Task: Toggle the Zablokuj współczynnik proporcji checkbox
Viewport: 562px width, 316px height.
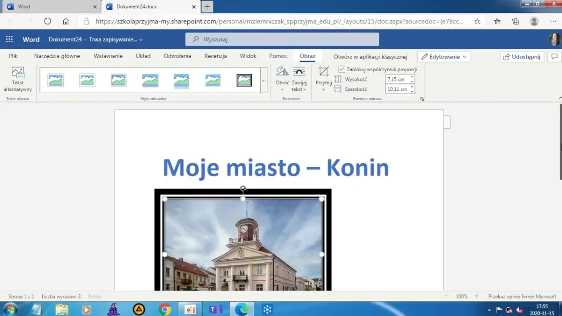Action: coord(341,68)
